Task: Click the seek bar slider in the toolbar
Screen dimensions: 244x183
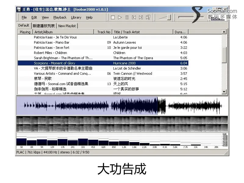Action: [x=191, y=17]
